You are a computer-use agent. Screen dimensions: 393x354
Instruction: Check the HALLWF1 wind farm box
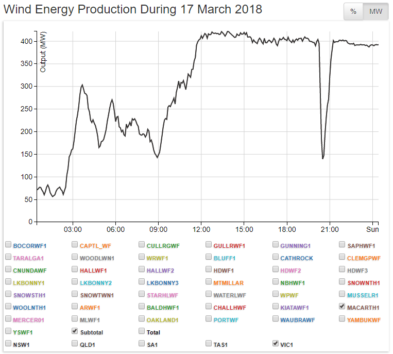(x=75, y=269)
